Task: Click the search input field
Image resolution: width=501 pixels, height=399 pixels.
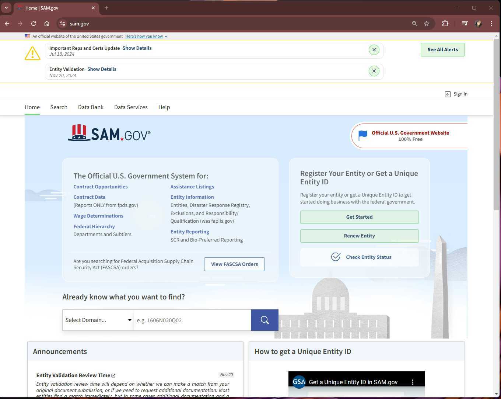Action: tap(192, 320)
